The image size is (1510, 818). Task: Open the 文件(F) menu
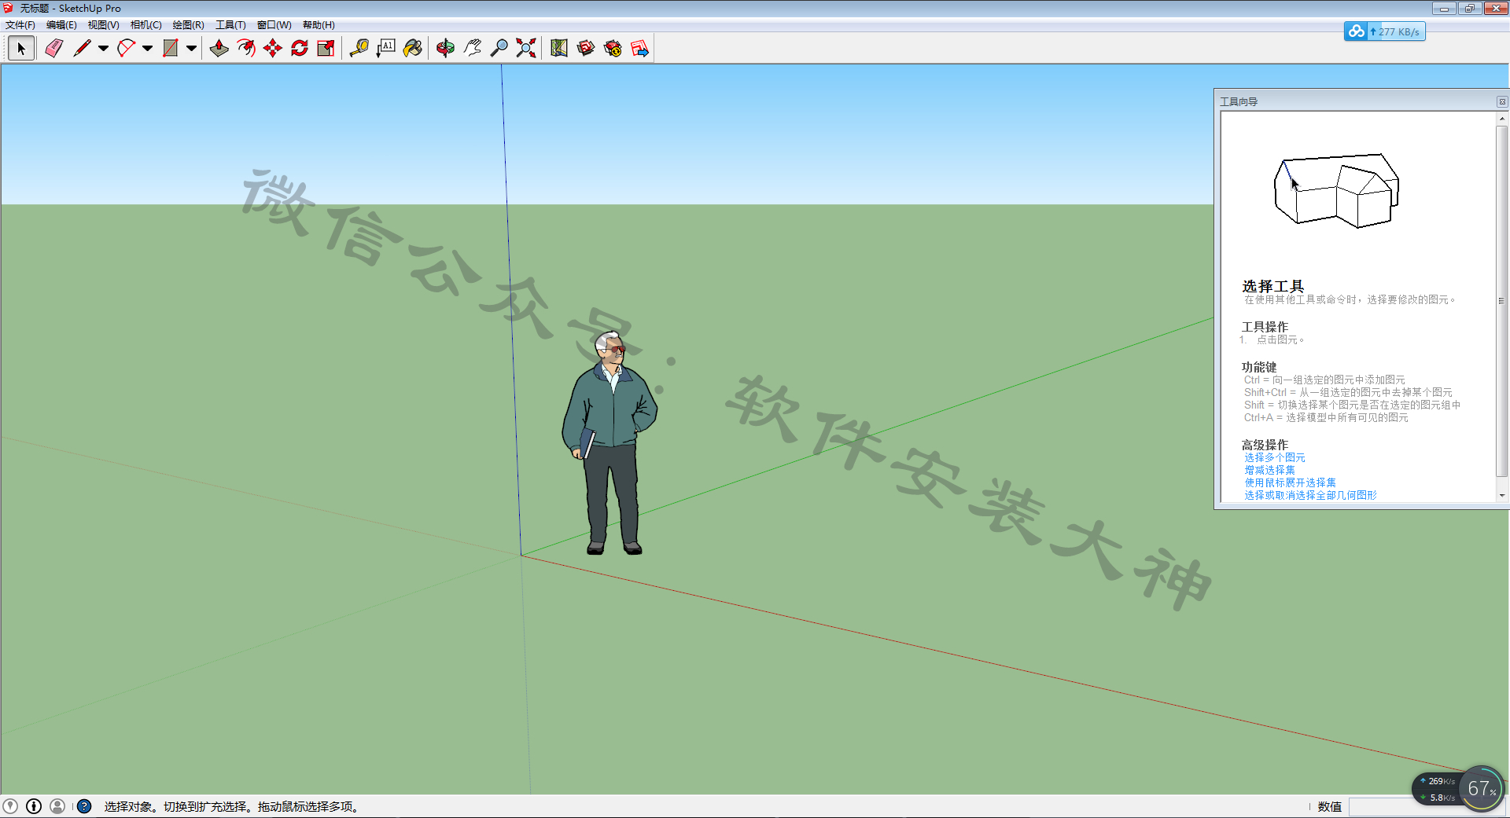coord(20,25)
